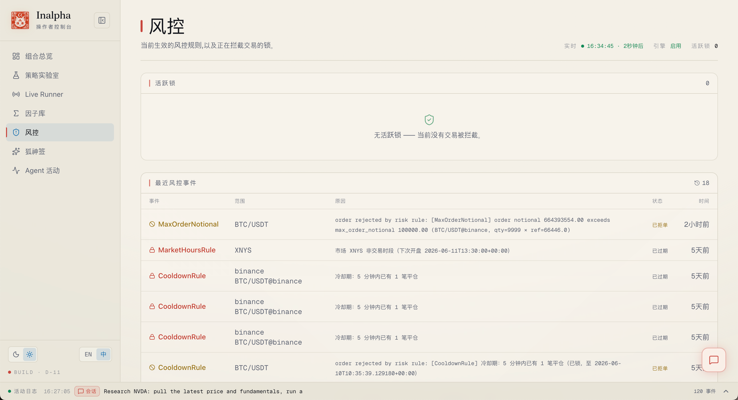The width and height of the screenshot is (738, 400).
Task: Switch language to 中
Action: tap(103, 354)
